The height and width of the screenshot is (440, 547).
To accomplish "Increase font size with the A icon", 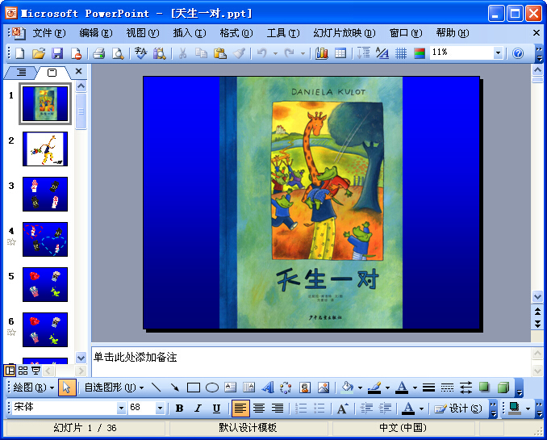I will [343, 409].
